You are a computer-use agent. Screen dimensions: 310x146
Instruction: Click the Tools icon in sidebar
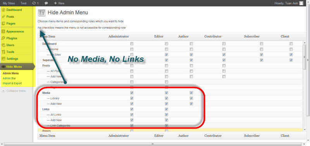tap(3, 52)
